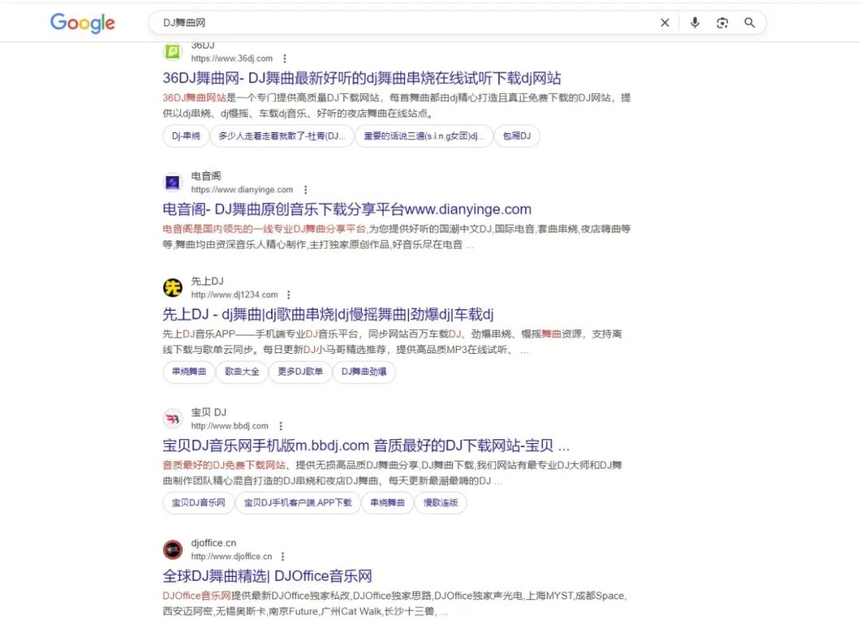Select the 歌曲大全 sitelink chip
The image size is (861, 620).
(242, 371)
